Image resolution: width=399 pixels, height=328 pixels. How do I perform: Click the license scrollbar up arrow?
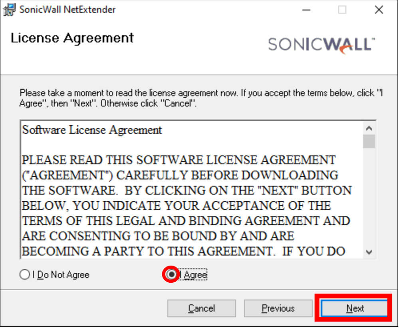[369, 128]
